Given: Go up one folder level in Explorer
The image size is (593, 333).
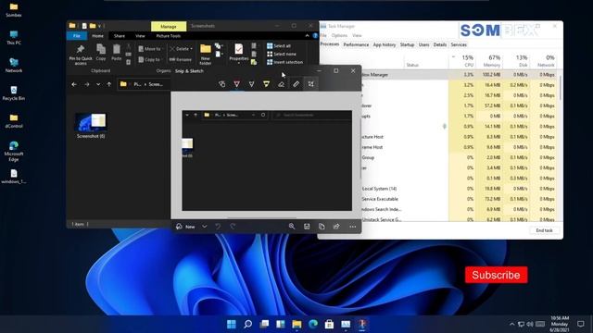Looking at the screenshot, I should (109, 84).
